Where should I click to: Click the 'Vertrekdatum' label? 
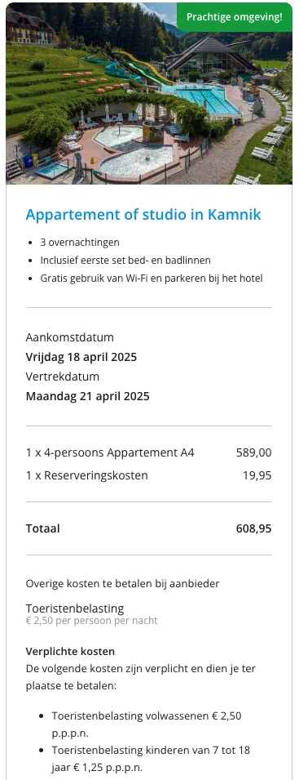[63, 376]
